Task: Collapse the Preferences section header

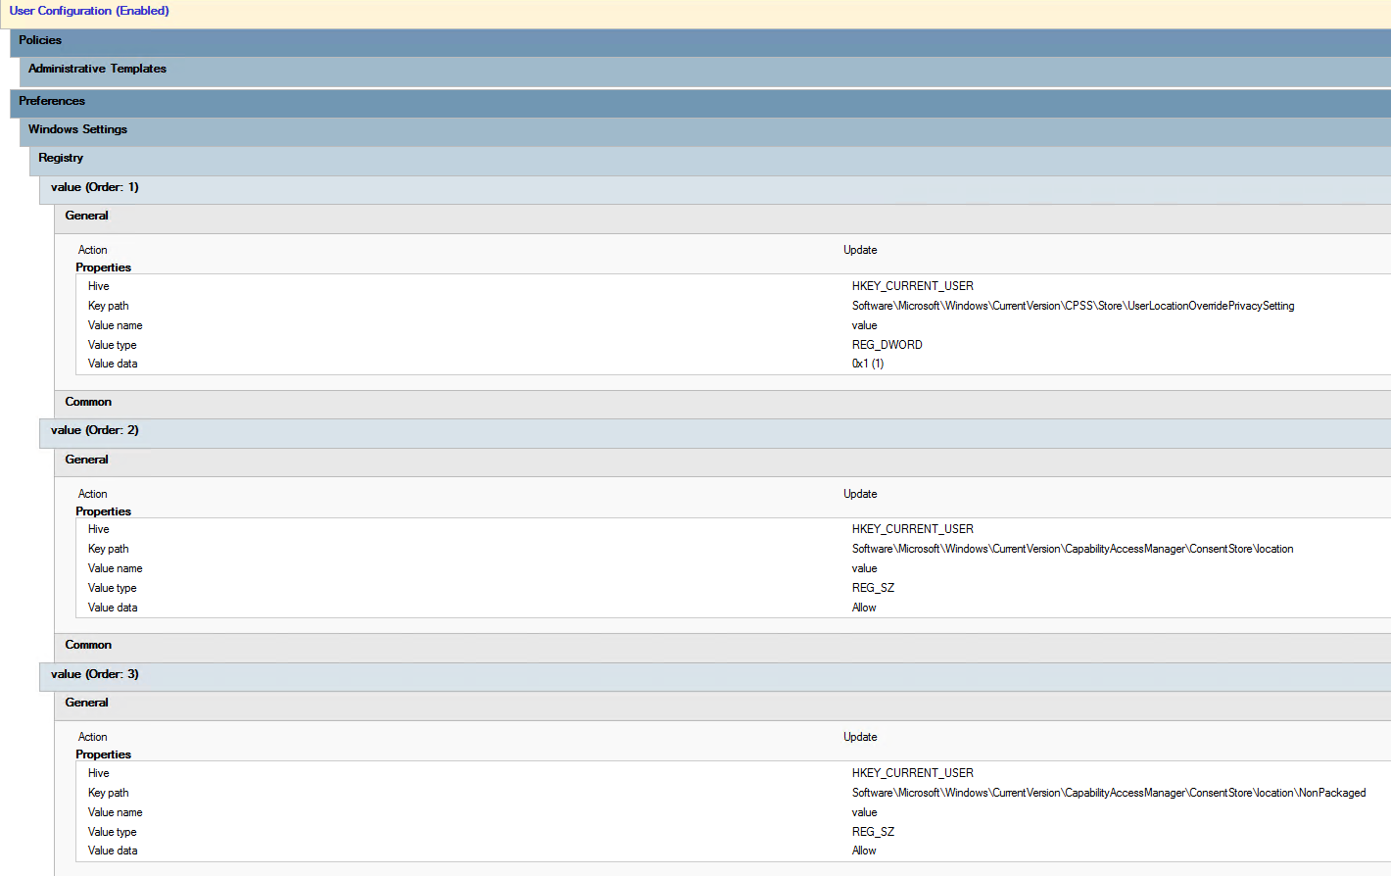Action: point(52,101)
